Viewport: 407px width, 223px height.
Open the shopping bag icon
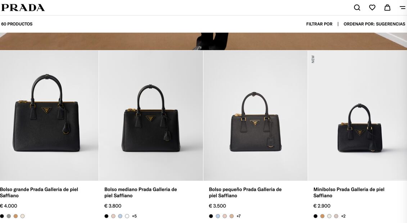coord(387,8)
